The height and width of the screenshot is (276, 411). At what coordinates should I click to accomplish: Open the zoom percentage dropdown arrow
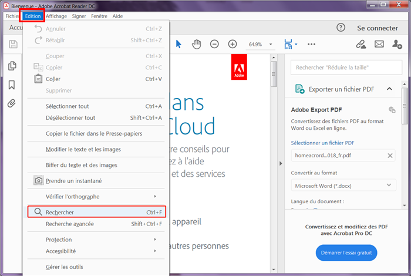[271, 44]
